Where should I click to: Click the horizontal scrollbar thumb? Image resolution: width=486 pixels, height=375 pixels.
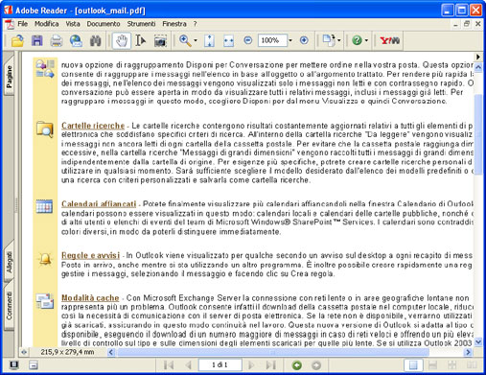coord(272,352)
